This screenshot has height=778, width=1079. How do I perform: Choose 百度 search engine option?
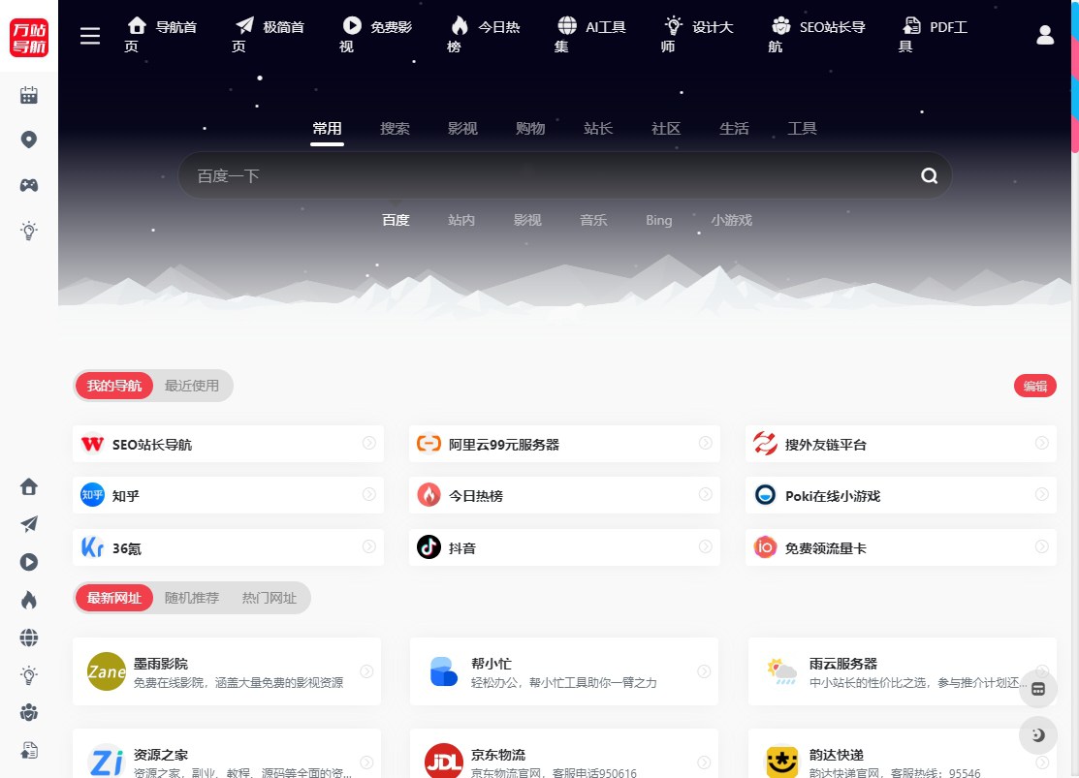click(396, 220)
